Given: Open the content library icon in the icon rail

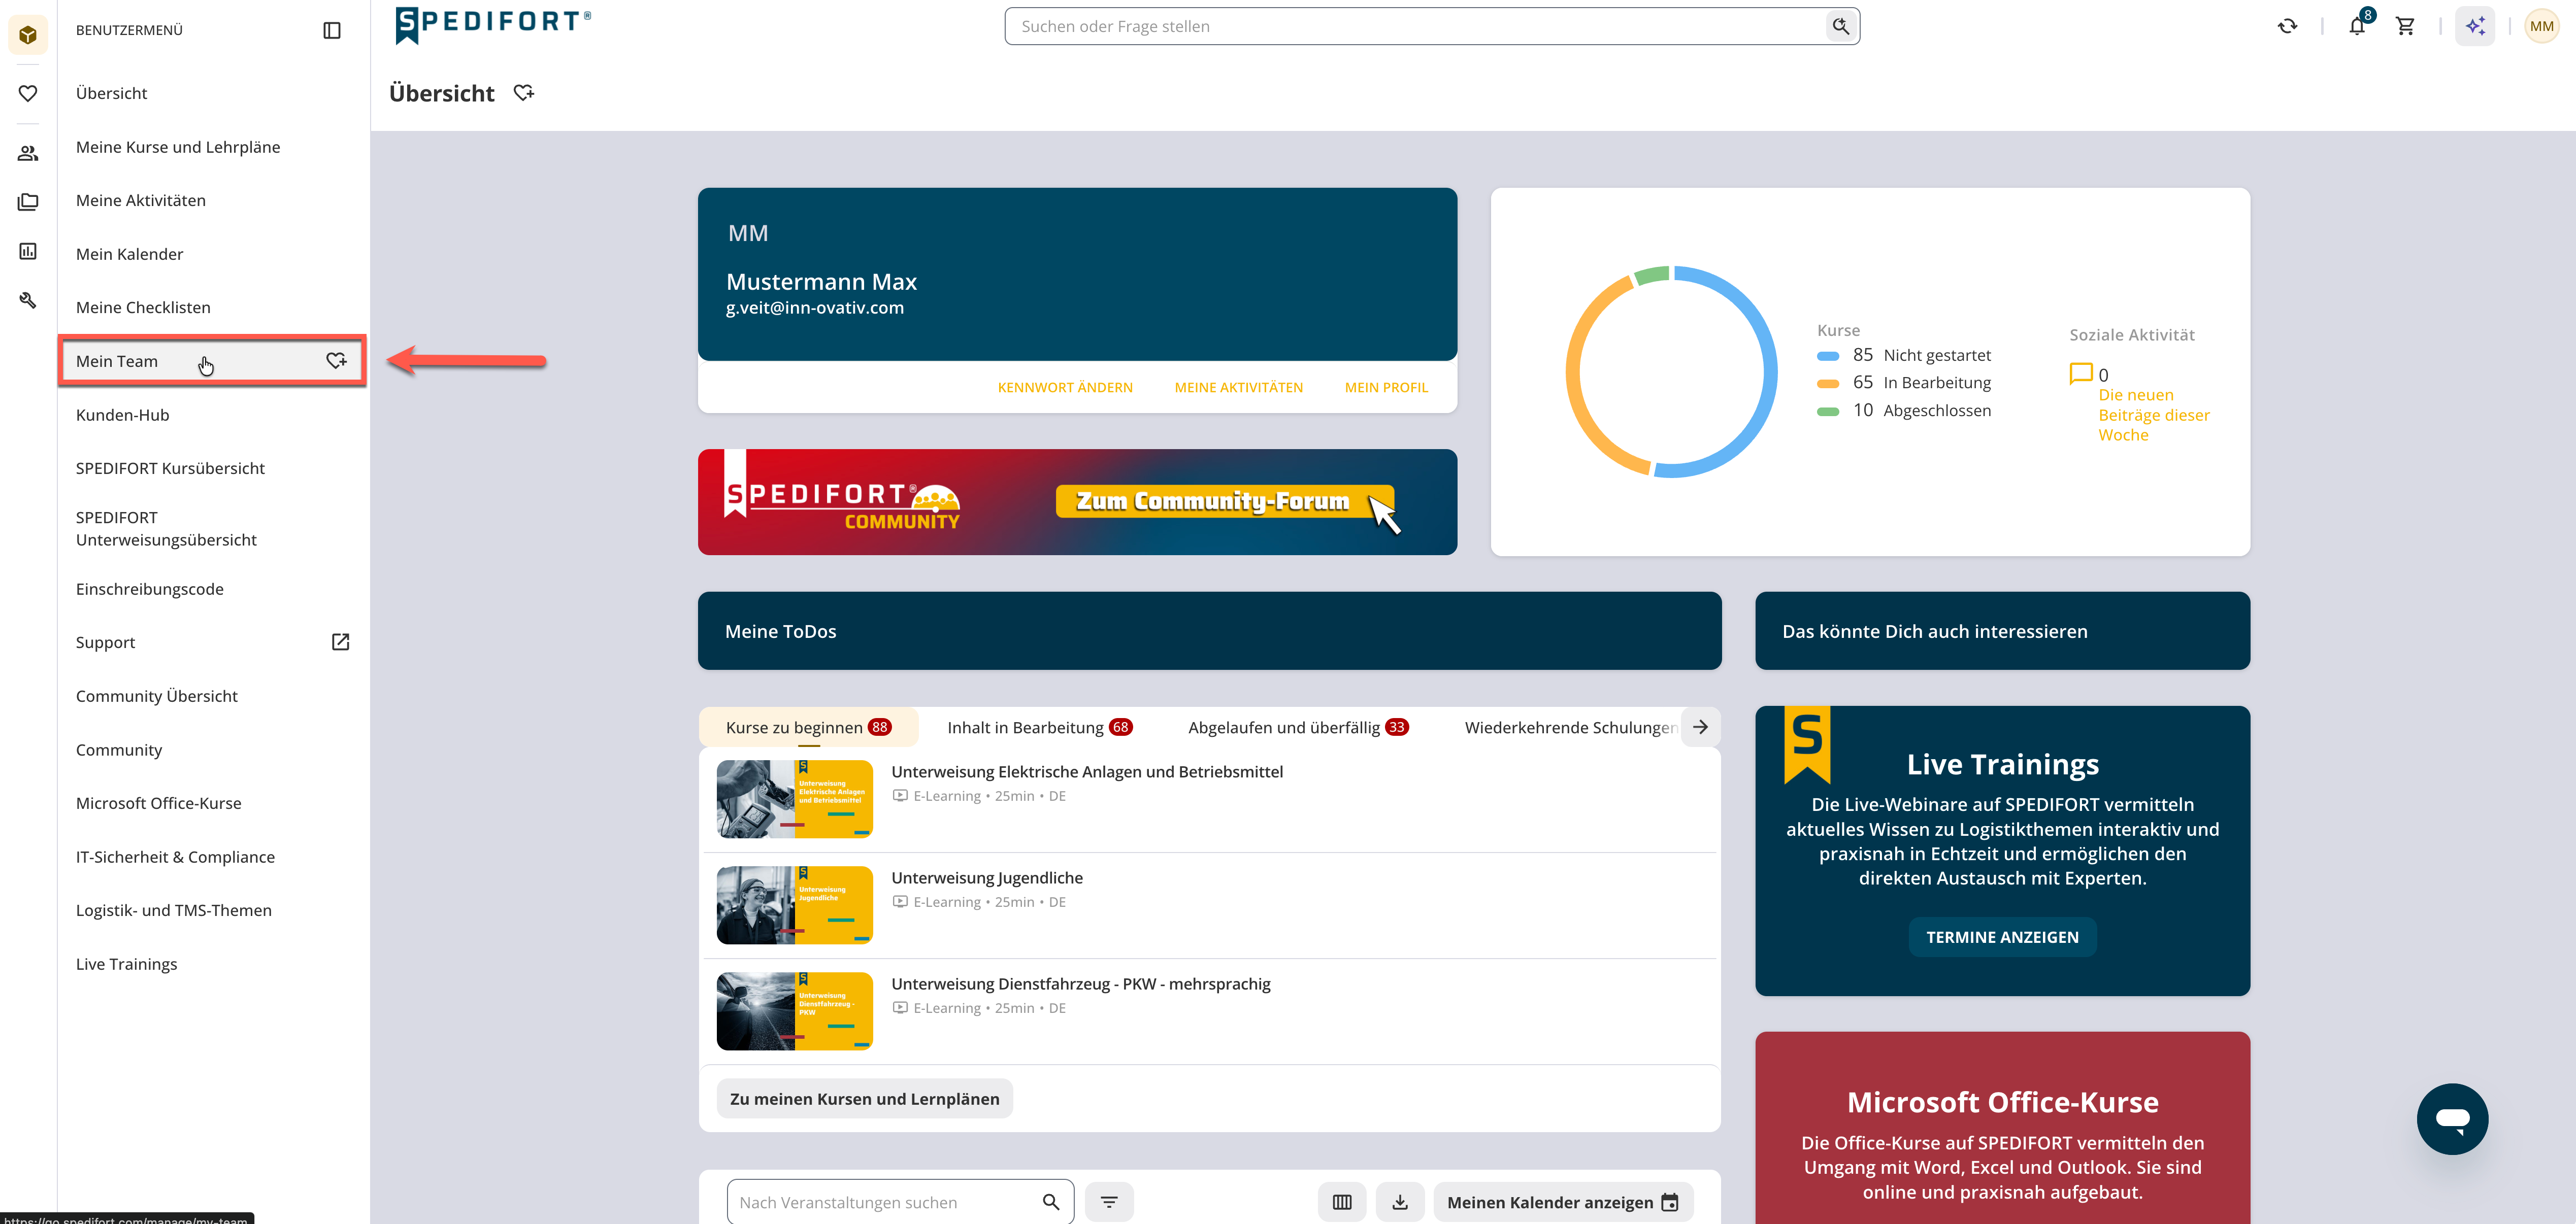Looking at the screenshot, I should point(28,202).
